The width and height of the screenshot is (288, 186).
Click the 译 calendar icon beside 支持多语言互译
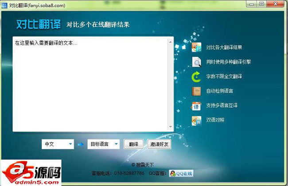click(x=196, y=106)
